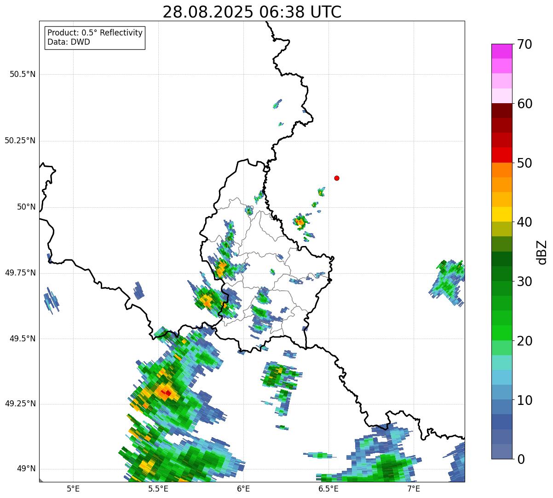Click the colorbar's 0 tick label
This screenshot has width=553, height=498.
click(521, 459)
